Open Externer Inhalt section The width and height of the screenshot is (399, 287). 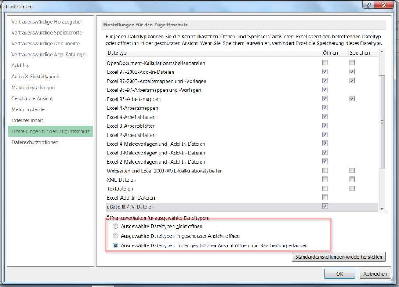[27, 120]
